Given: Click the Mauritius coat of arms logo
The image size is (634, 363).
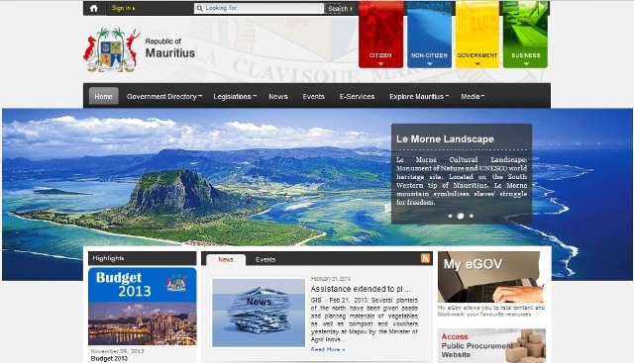Looking at the screenshot, I should (112, 50).
